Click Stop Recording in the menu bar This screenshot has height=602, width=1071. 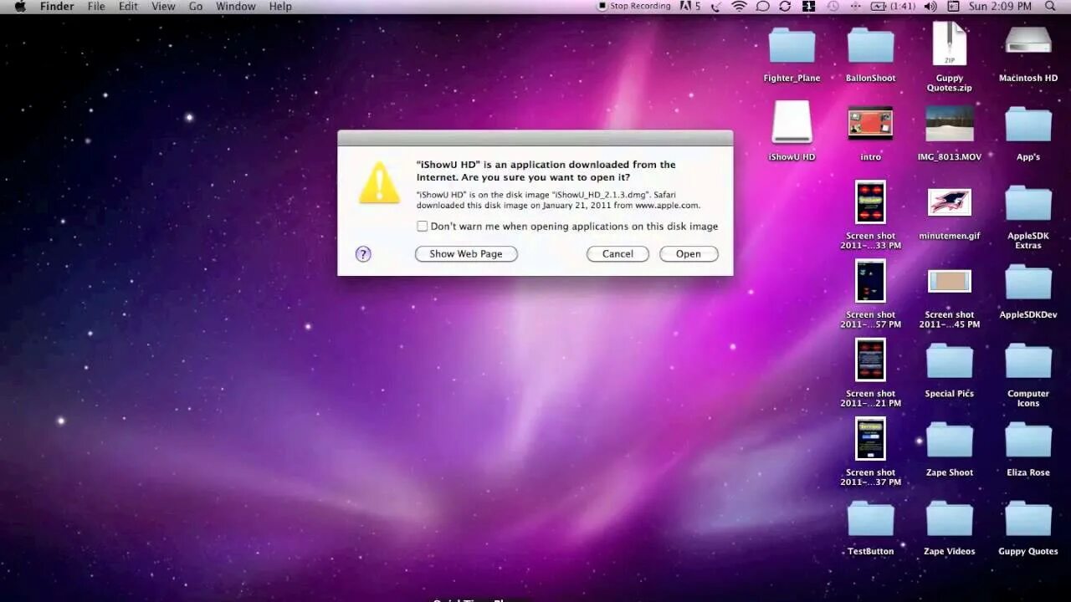[x=634, y=7]
